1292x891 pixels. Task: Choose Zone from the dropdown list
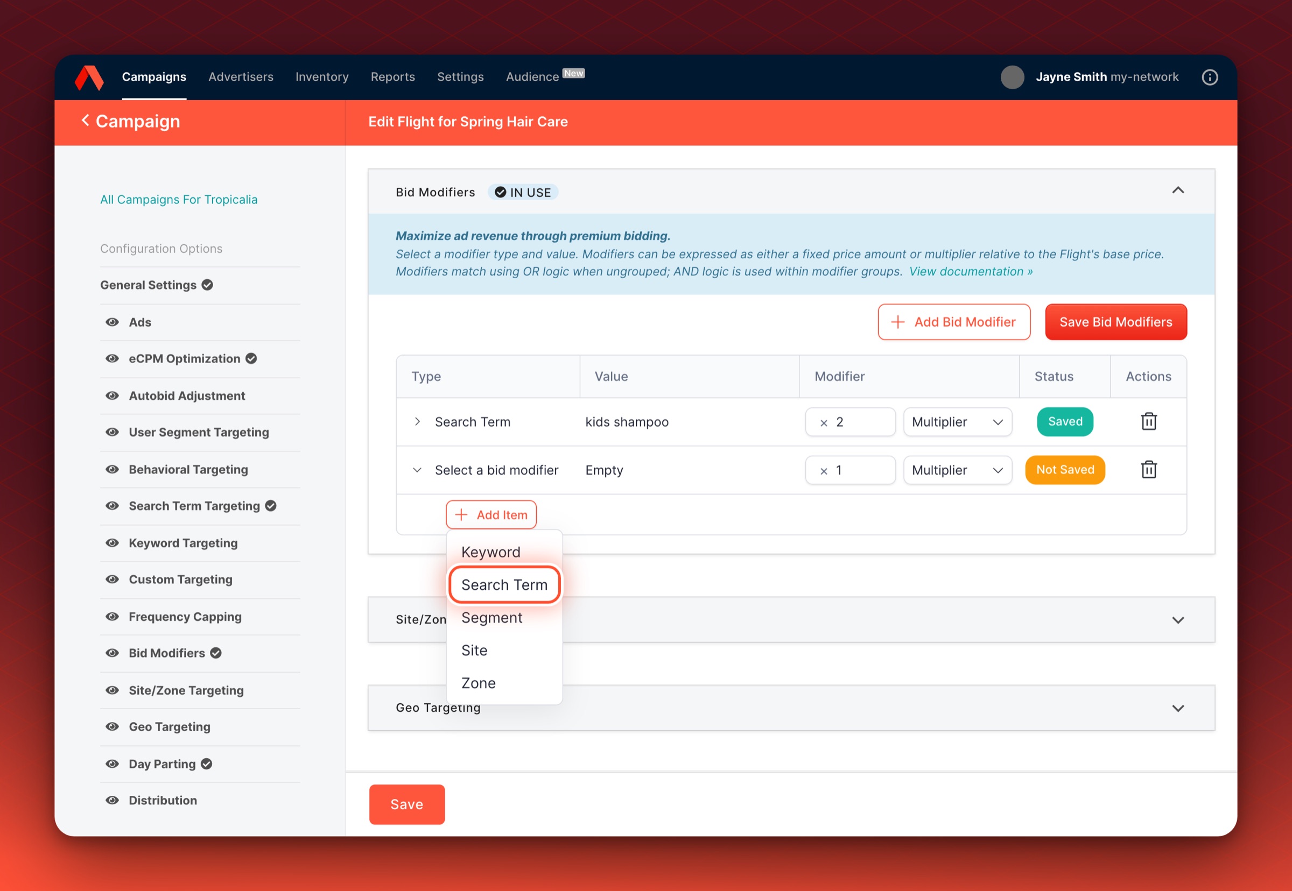[479, 683]
